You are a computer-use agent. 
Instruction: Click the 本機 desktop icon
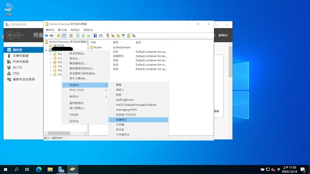click(x=9, y=9)
